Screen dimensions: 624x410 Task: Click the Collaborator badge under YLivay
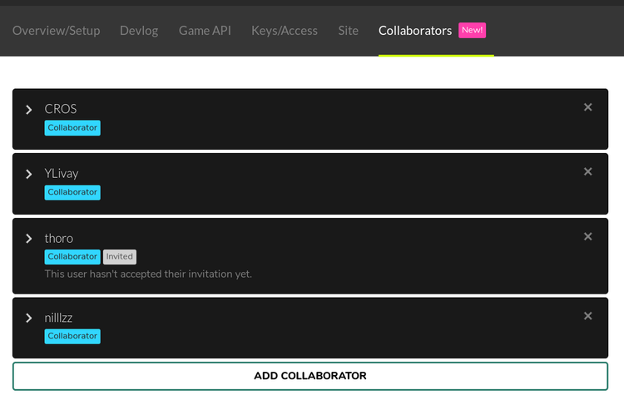pos(72,192)
